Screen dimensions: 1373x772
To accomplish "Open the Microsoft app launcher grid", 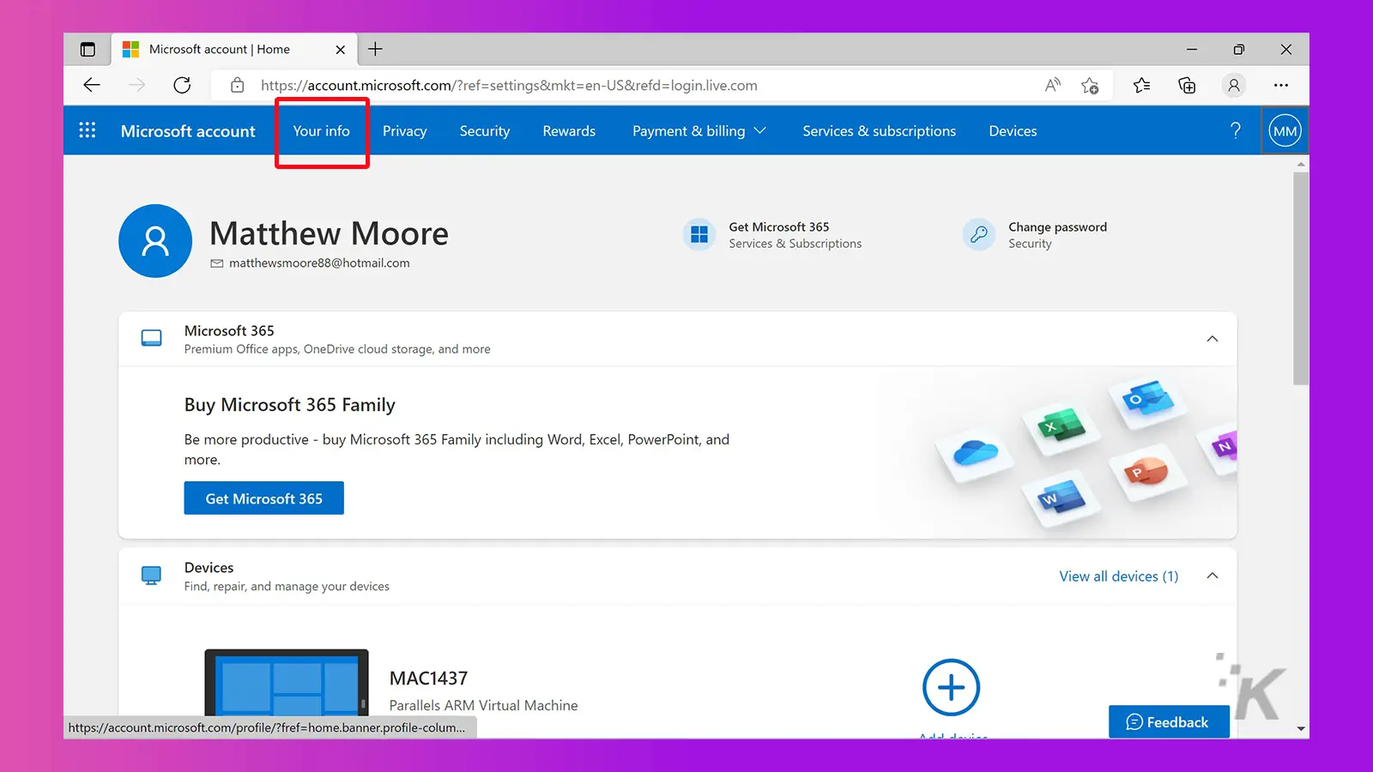I will (x=88, y=130).
